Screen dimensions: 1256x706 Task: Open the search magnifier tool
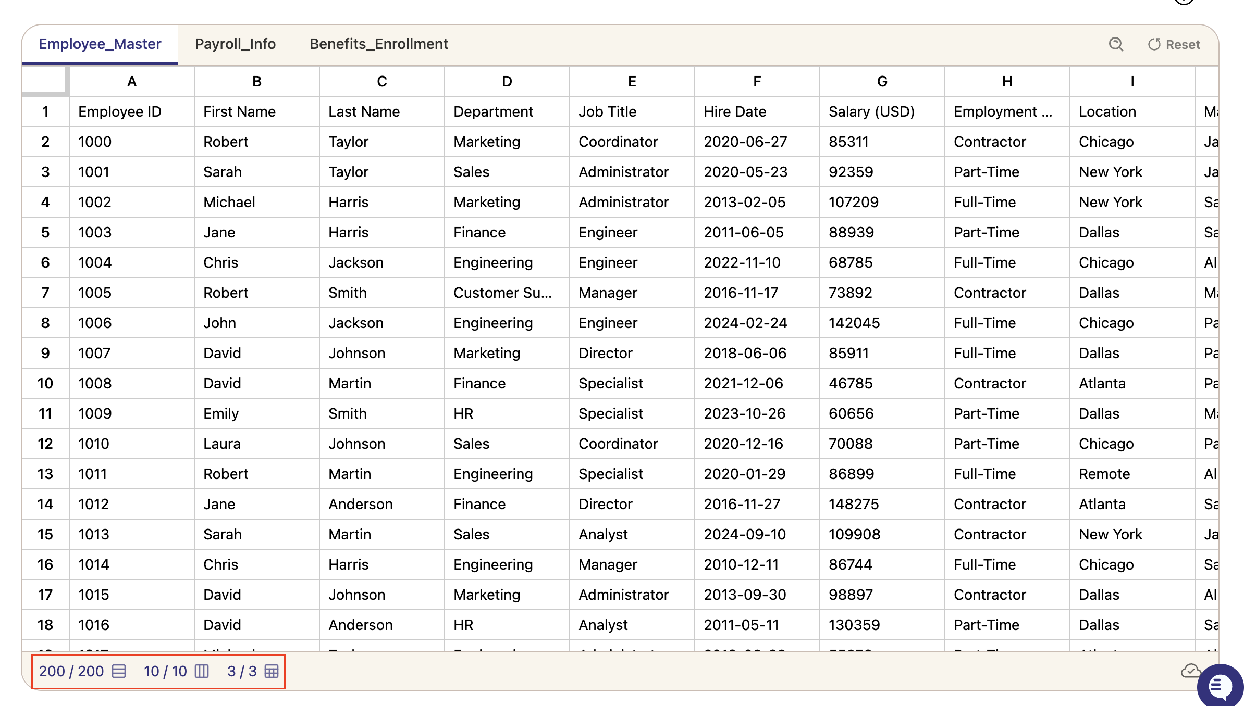(x=1115, y=44)
